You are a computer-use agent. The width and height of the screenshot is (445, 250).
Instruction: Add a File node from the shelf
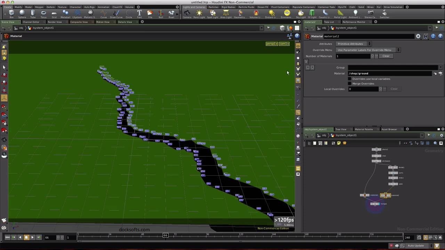coord(150,14)
